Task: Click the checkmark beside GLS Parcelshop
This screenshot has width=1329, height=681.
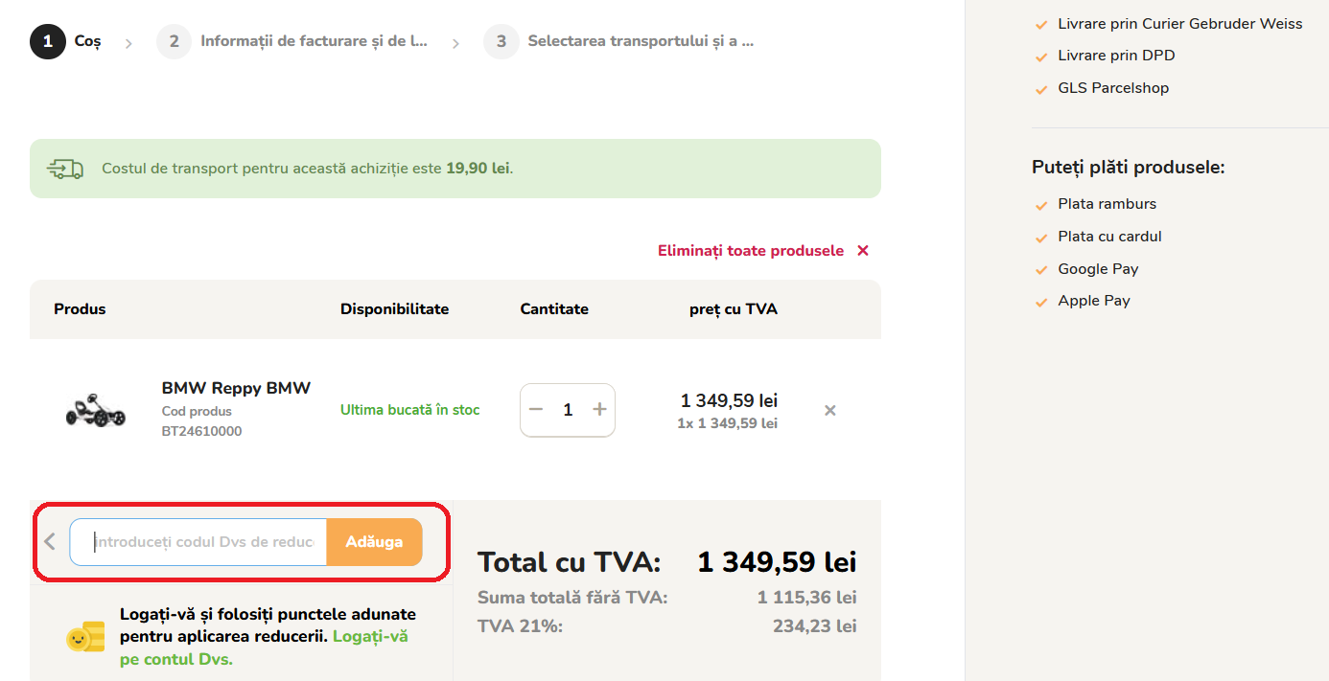Action: (x=1041, y=89)
